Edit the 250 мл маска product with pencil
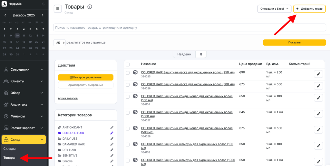This screenshot has width=330, height=166. tap(318, 74)
